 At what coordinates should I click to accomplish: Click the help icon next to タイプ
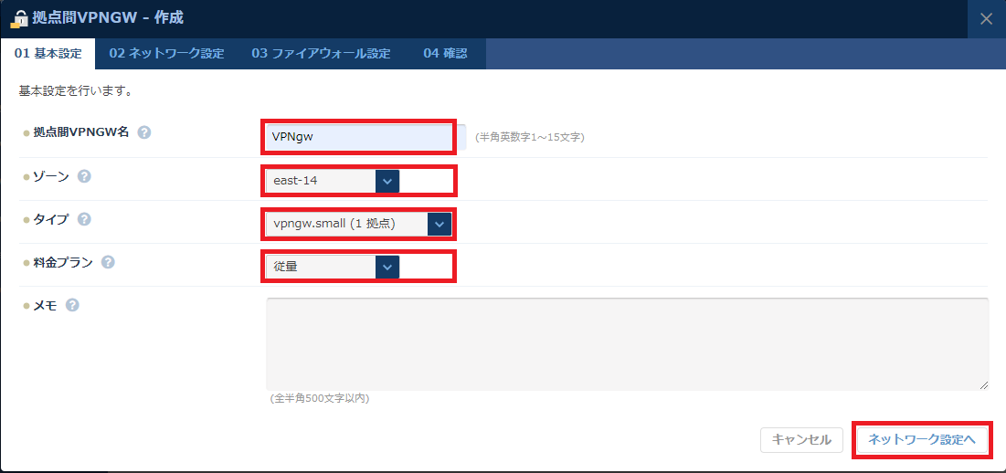click(84, 219)
